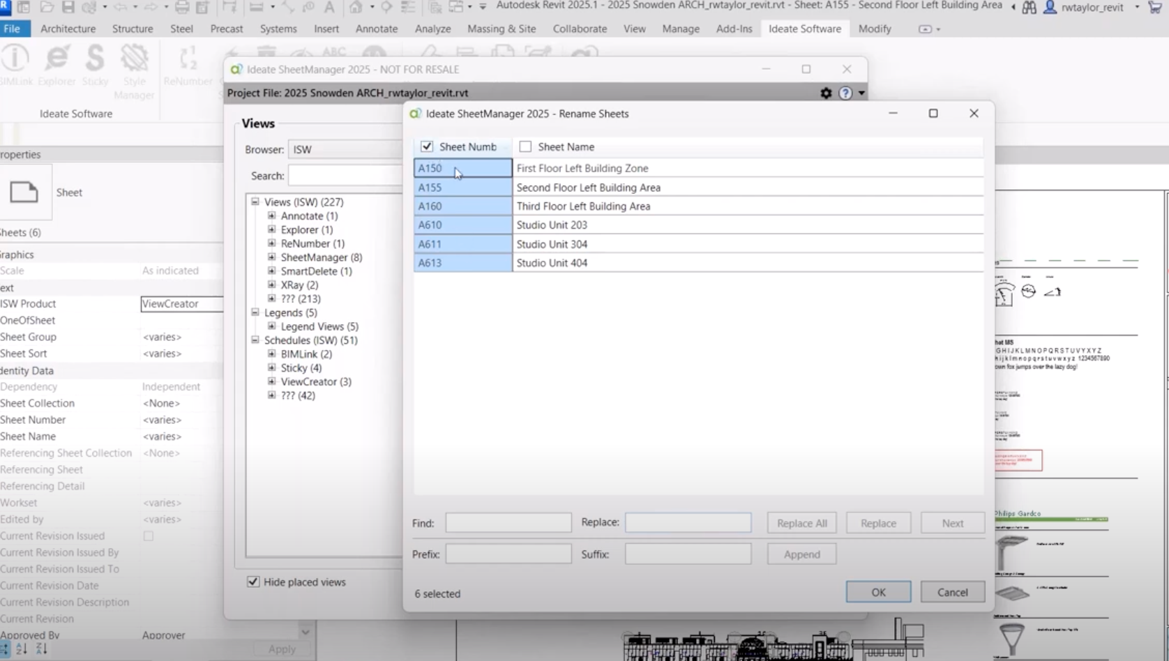Expand the ViewCreator (3) node

(272, 381)
